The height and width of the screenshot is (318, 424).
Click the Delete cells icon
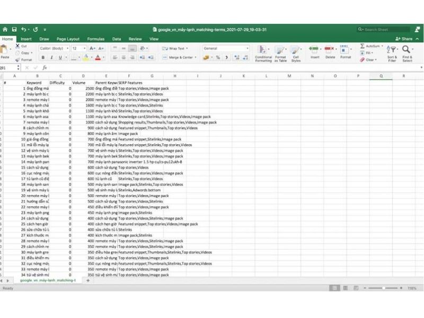[x=329, y=49]
